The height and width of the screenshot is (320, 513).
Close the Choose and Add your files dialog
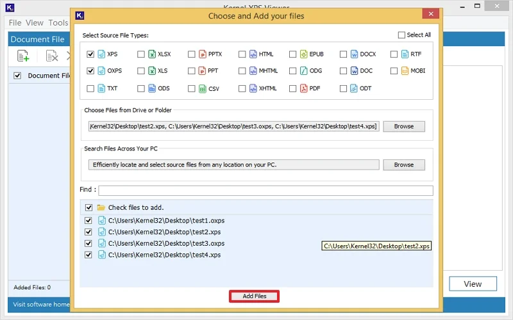tap(430, 13)
